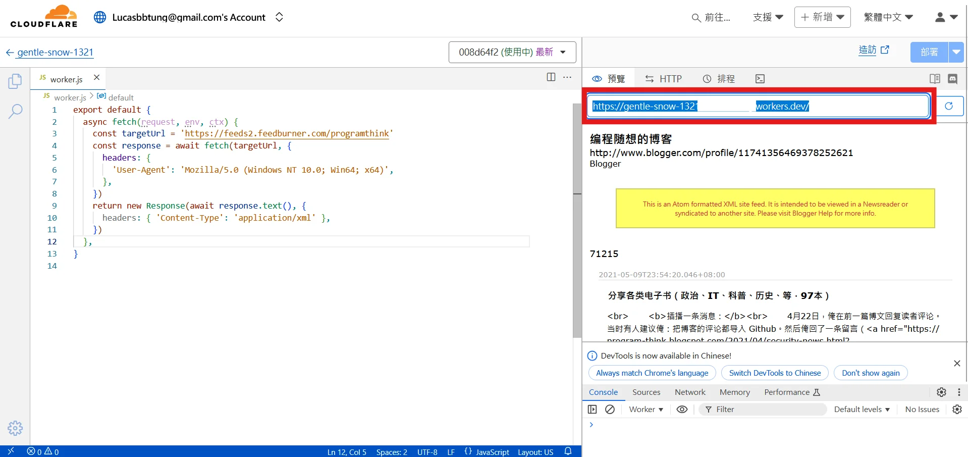The height and width of the screenshot is (457, 968).
Task: Expand the version 008d64f2 dropdown
Action: coord(512,52)
